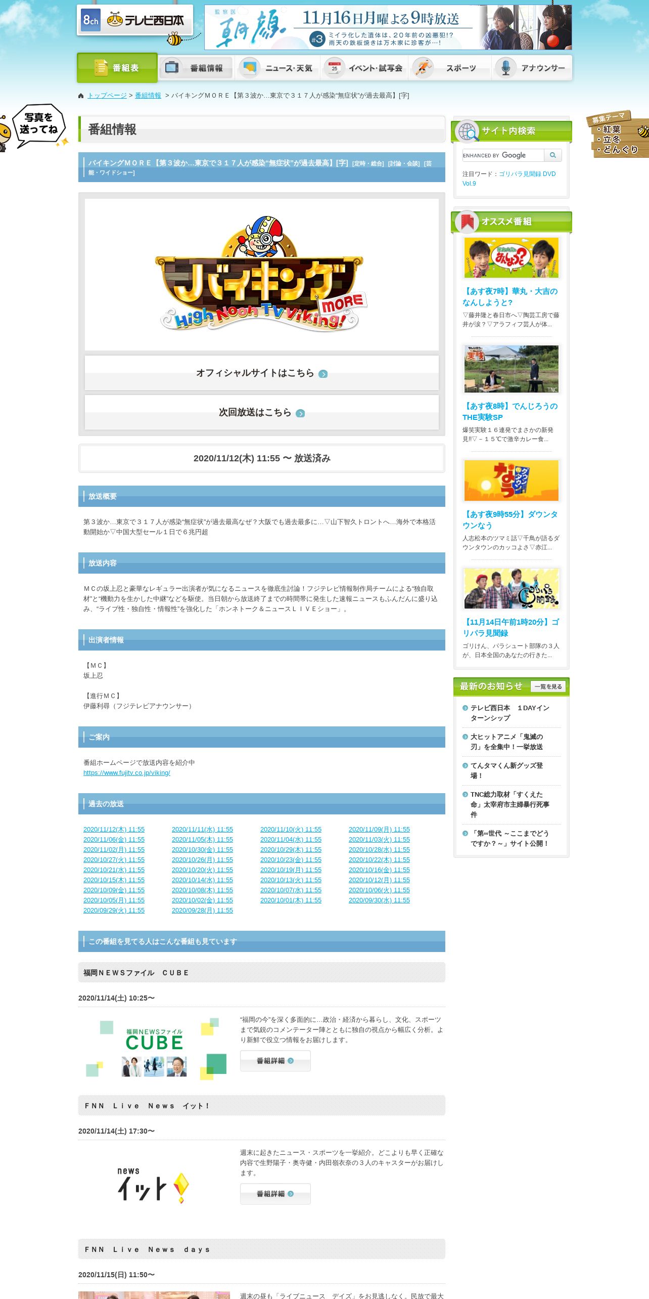The height and width of the screenshot is (1299, 649).
Task: Open ゴリパラ見聞録 title link
Action: 511,628
